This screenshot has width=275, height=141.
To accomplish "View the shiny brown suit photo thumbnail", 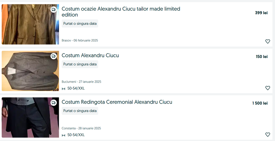I will (30, 24).
